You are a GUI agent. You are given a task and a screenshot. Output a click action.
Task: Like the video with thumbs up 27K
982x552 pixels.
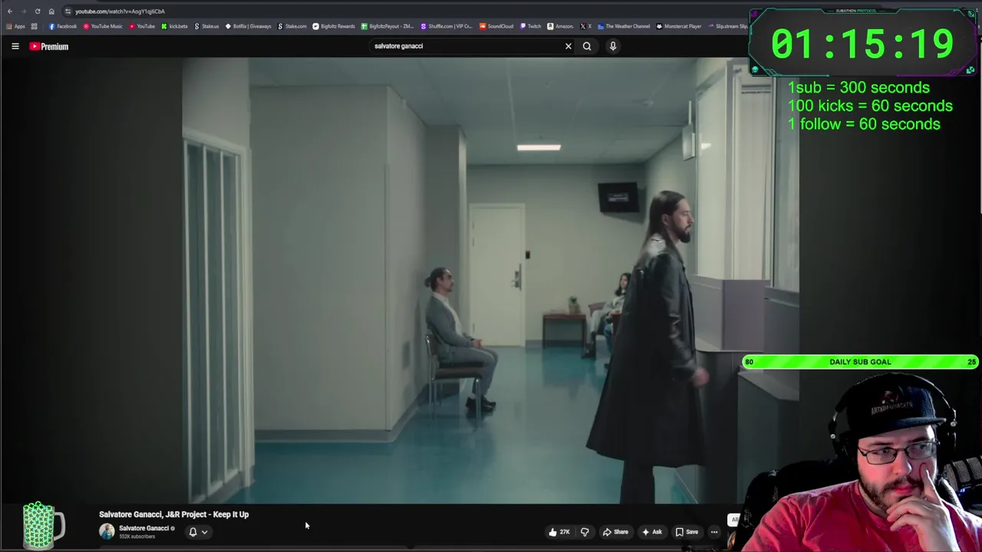559,532
